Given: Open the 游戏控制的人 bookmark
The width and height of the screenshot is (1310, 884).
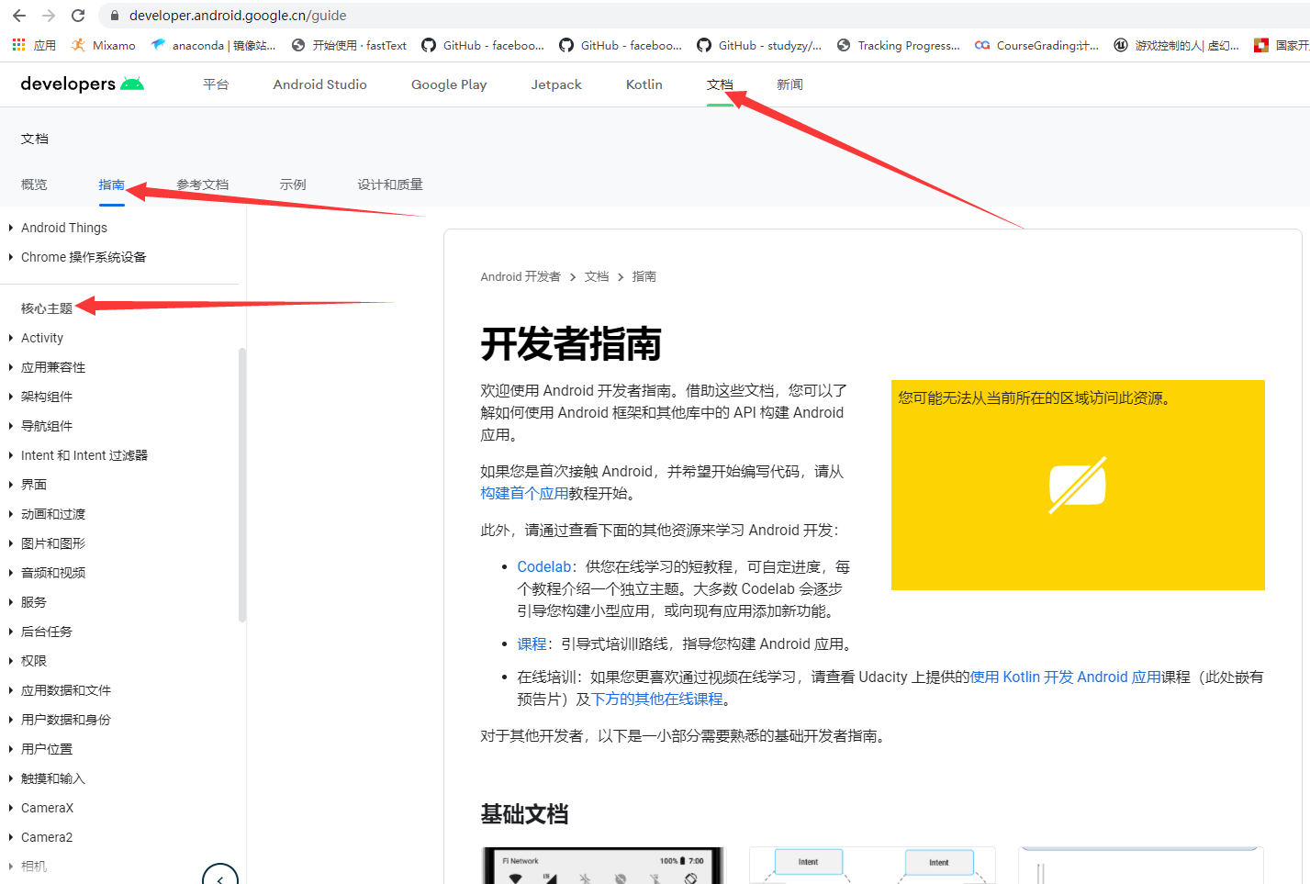Looking at the screenshot, I should pyautogui.click(x=1176, y=45).
